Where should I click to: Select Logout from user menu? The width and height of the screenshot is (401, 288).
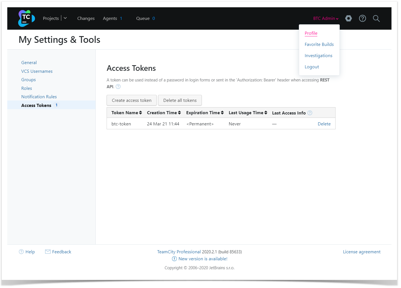312,67
